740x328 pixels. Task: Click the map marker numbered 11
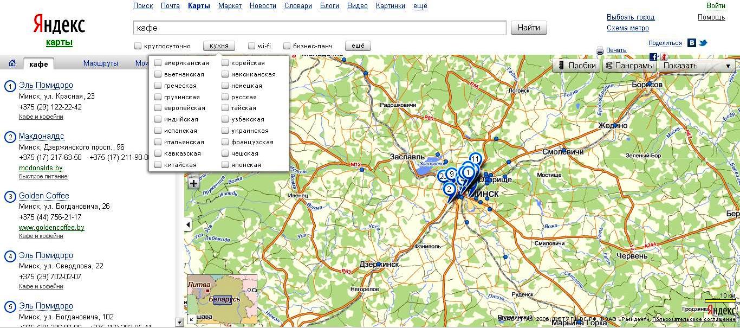click(475, 159)
